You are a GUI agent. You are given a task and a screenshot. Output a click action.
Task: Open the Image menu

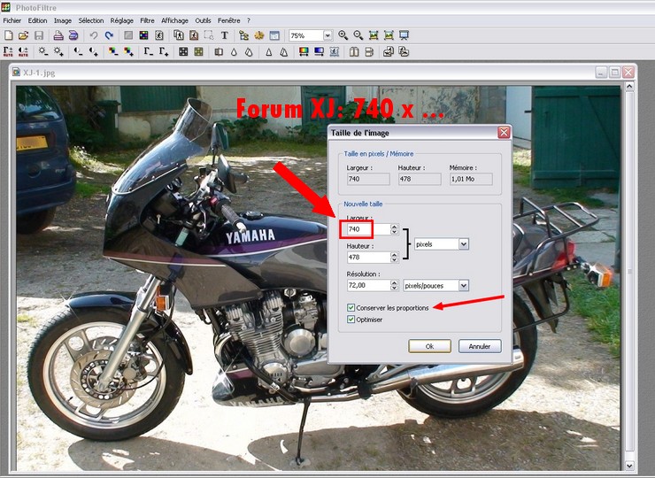pyautogui.click(x=63, y=20)
